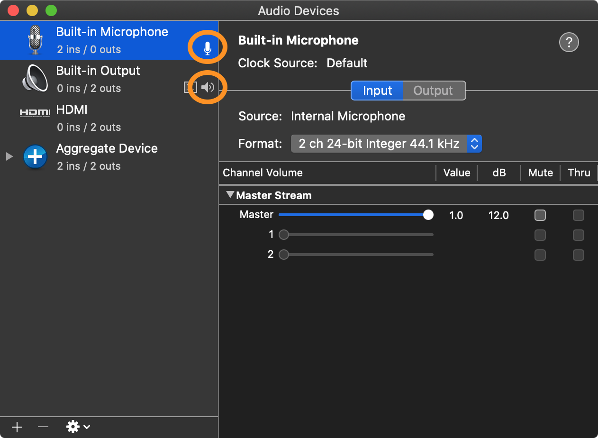Expand the Aggregate Device disclosure triangle
Image resolution: width=598 pixels, height=438 pixels.
[x=9, y=156]
